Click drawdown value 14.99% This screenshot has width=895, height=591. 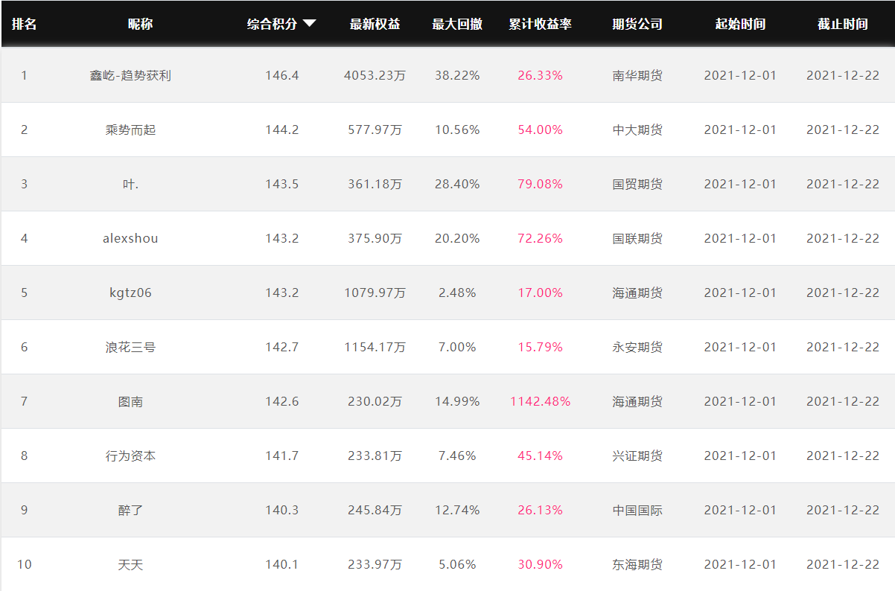coord(457,401)
